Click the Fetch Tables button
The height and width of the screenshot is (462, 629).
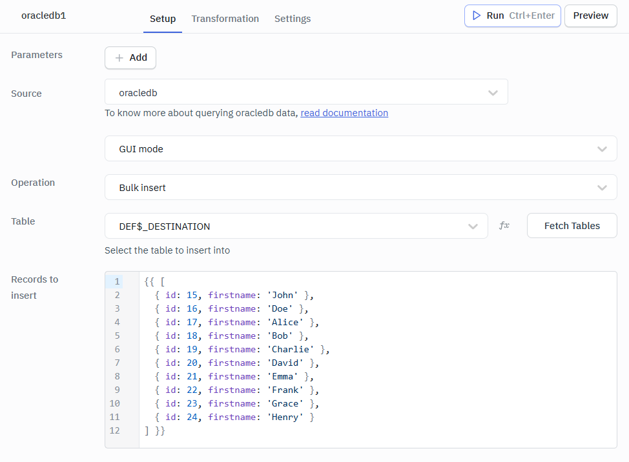pos(572,226)
